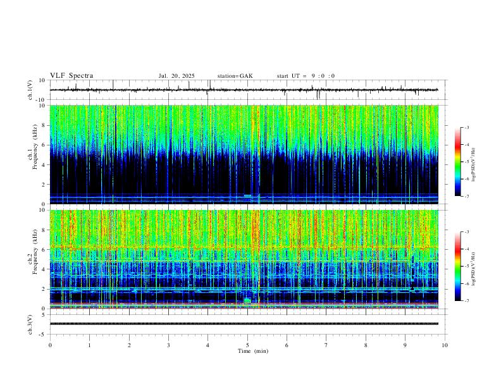Click the time axis tick label '1'
Image resolution: width=501 pixels, height=387 pixels.
click(89, 345)
